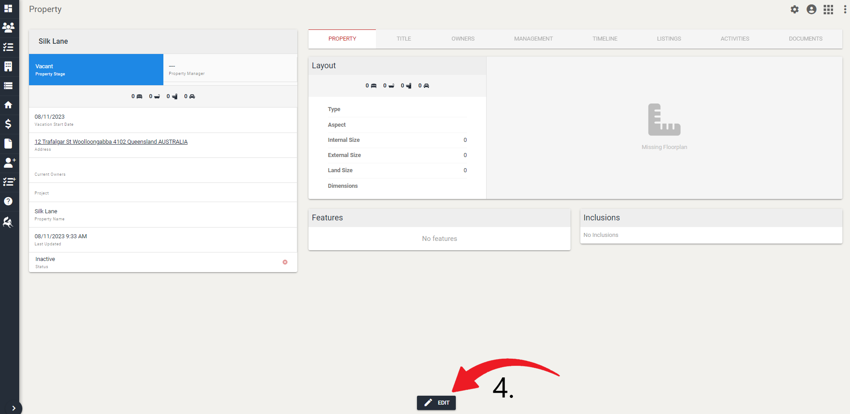
Task: Toggle the Vacant property stage card
Action: point(96,70)
